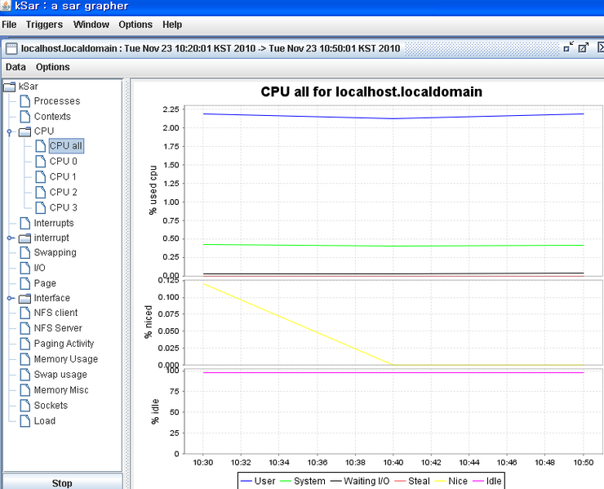
Task: Open the Window menu
Action: [91, 24]
